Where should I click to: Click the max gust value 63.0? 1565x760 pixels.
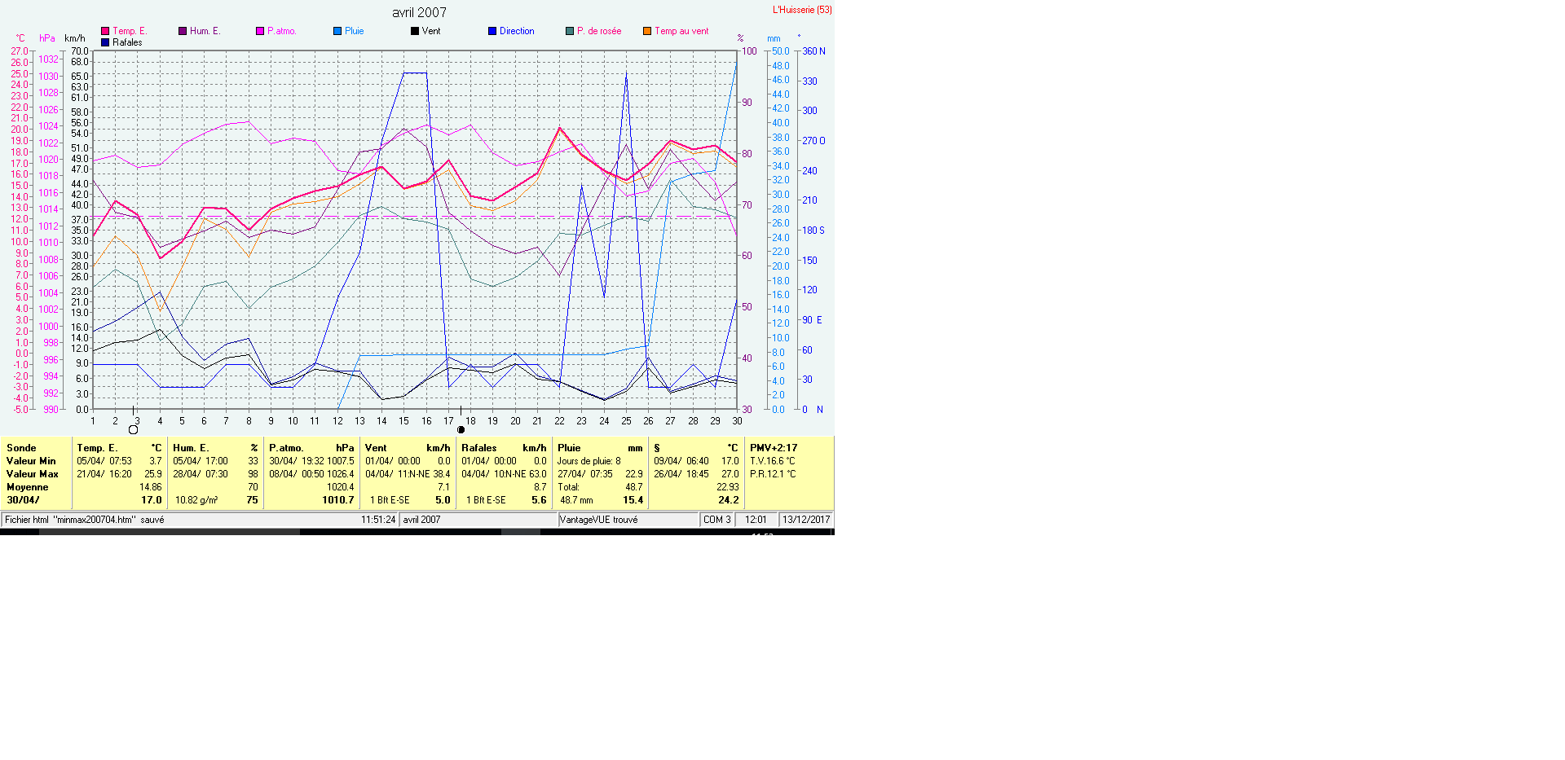point(538,474)
